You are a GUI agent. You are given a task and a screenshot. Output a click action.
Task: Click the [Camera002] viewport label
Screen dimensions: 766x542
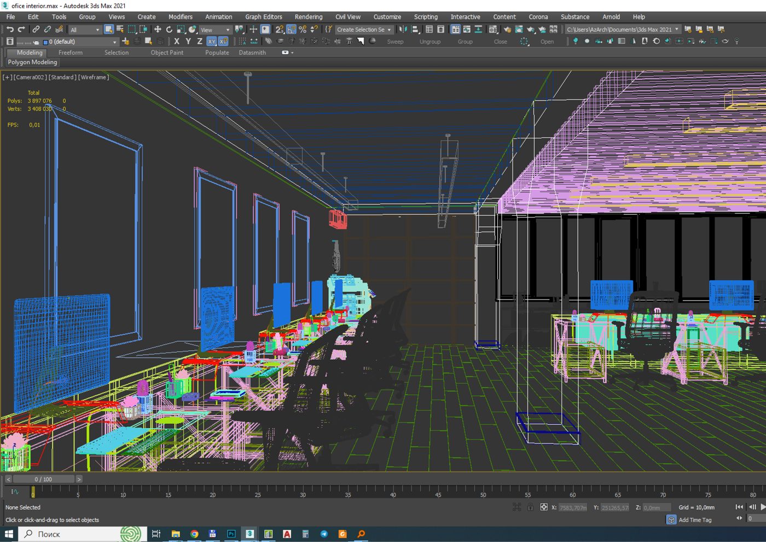[x=31, y=77]
